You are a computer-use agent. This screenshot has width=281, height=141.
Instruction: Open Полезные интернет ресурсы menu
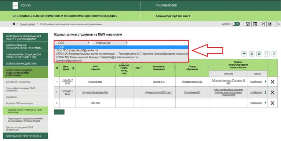pos(25,136)
